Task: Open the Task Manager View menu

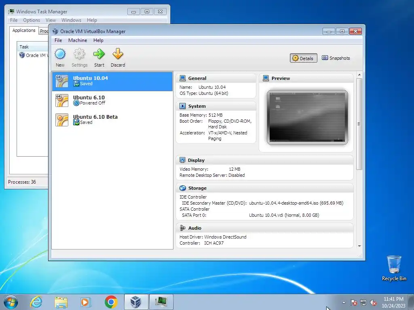Action: [x=51, y=20]
